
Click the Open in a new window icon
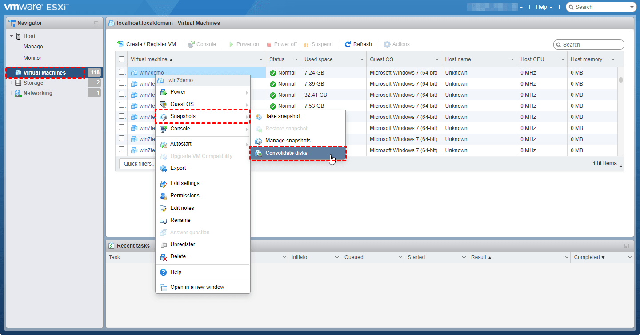pos(164,287)
